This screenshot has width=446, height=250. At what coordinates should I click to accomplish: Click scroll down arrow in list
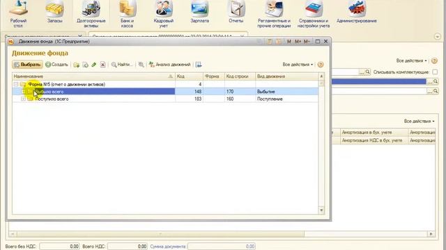click(x=321, y=210)
